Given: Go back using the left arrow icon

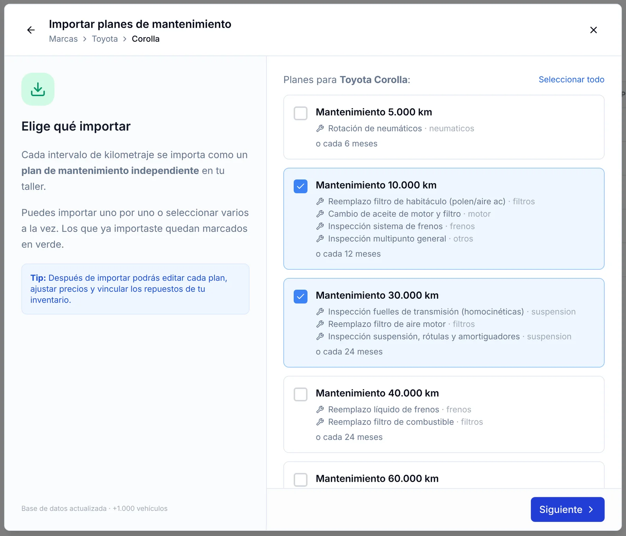Looking at the screenshot, I should click(x=31, y=30).
